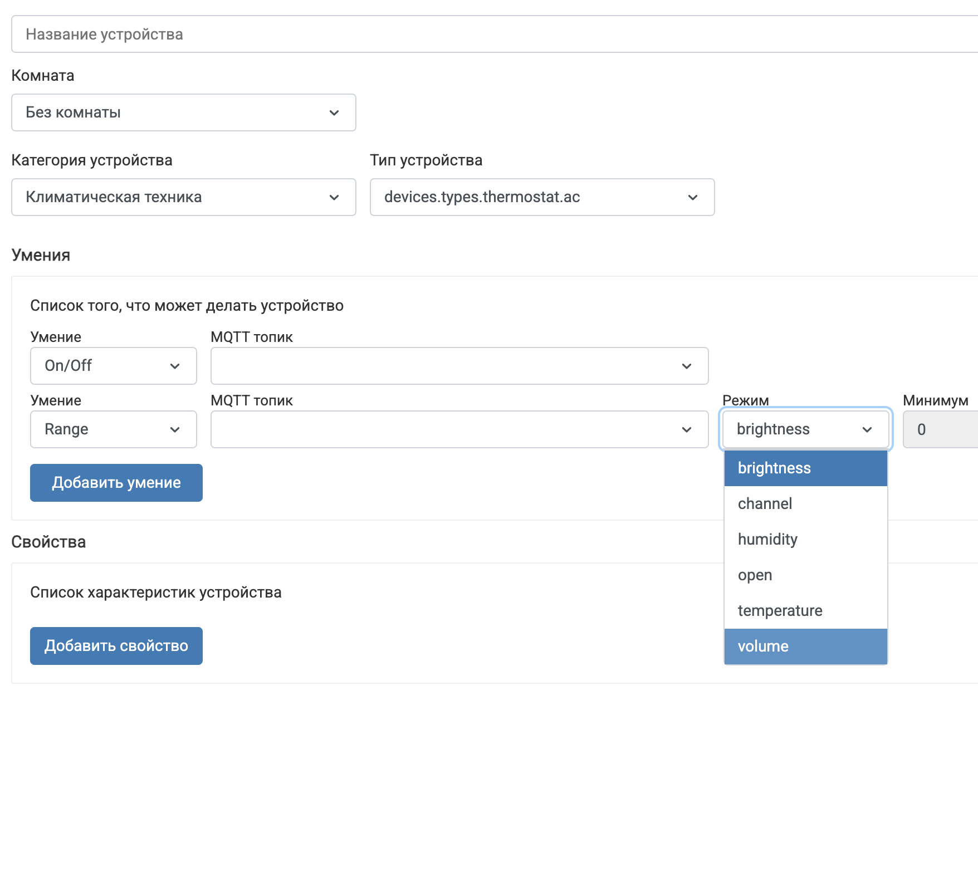Click the 'Добавить свойство' button
The width and height of the screenshot is (978, 891).
116,646
